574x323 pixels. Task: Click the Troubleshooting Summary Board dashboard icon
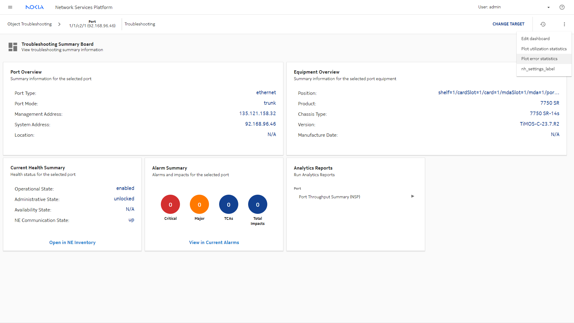tap(13, 47)
